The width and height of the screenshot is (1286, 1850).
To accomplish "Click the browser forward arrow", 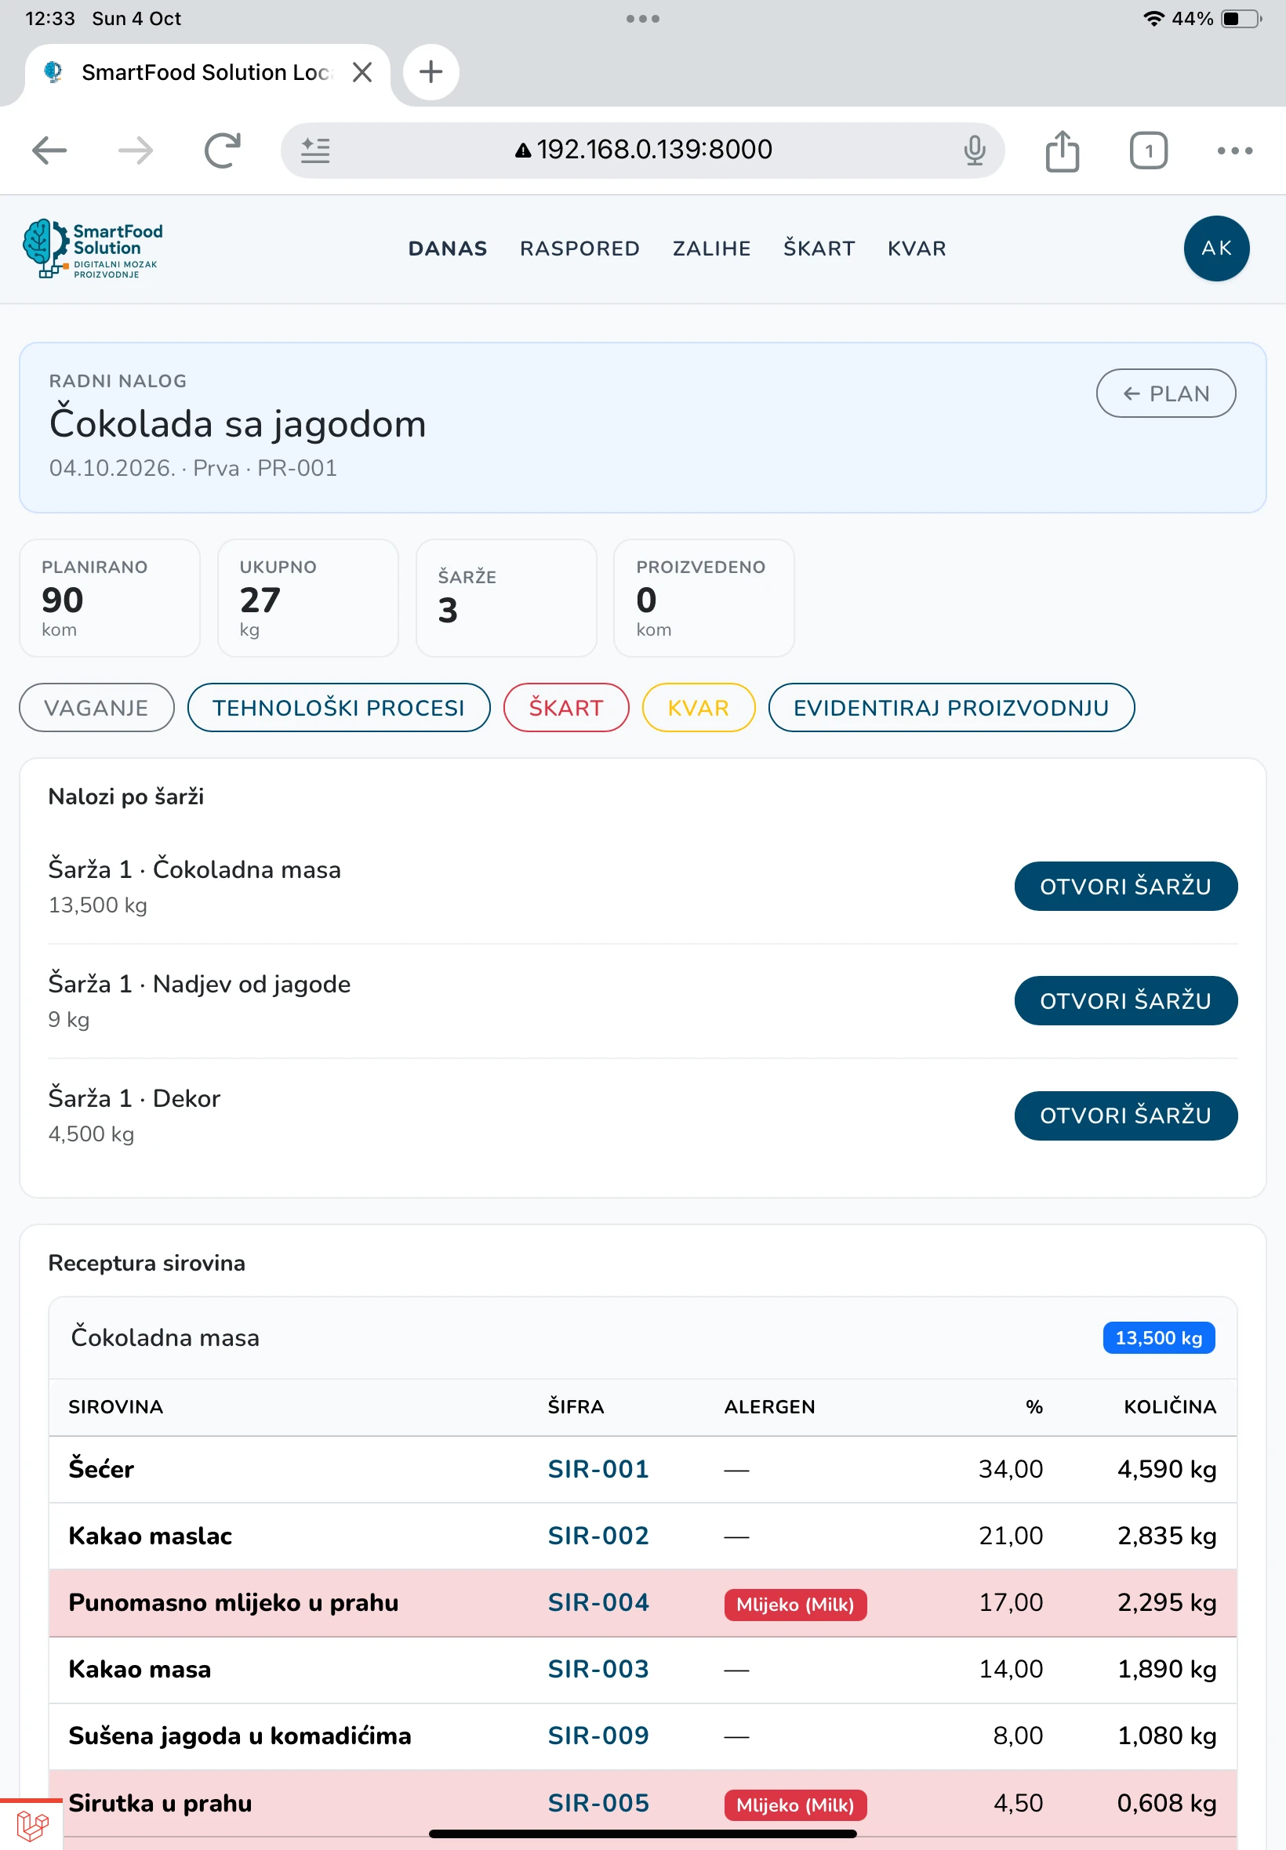I will (136, 151).
